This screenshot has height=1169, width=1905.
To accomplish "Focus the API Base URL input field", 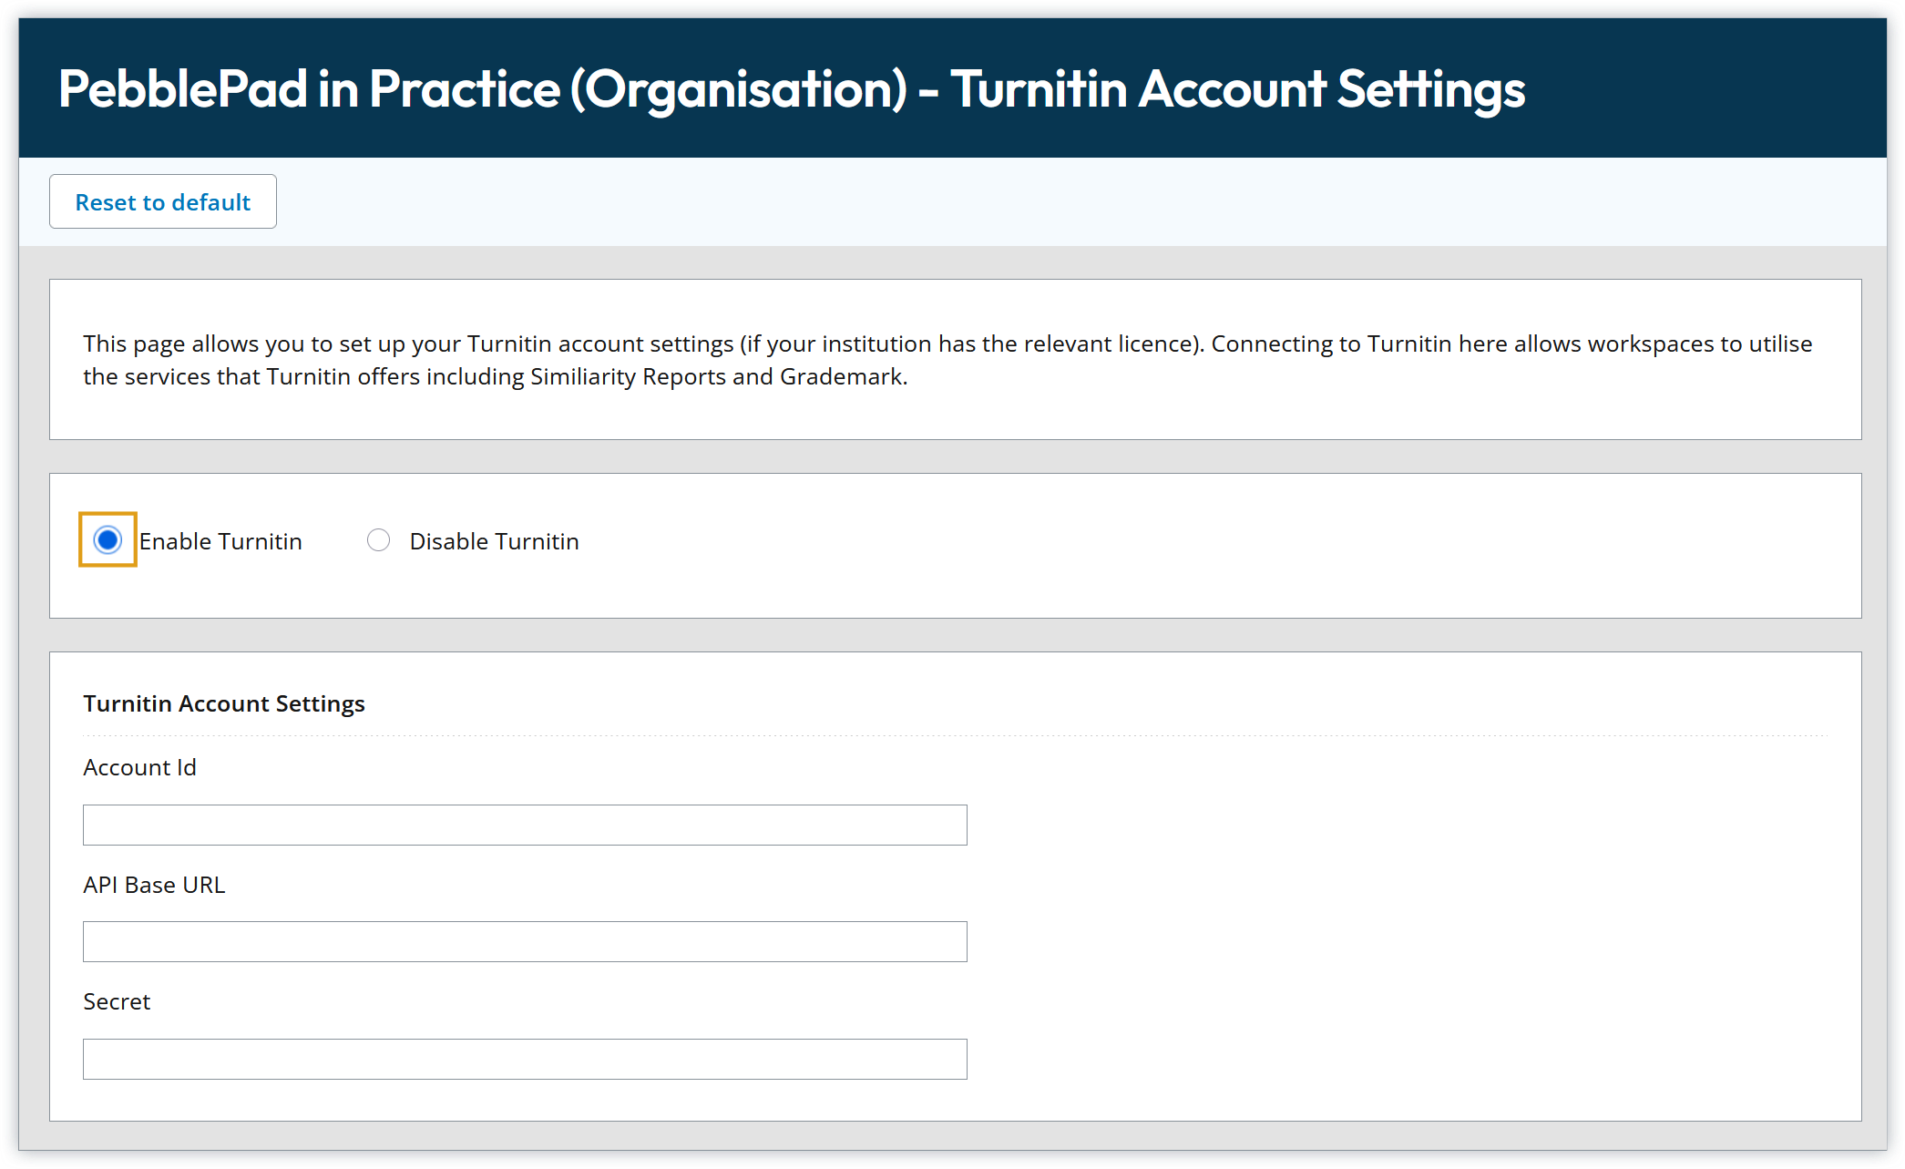I will click(524, 941).
